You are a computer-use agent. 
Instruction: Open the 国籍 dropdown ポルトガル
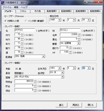click(x=62, y=77)
